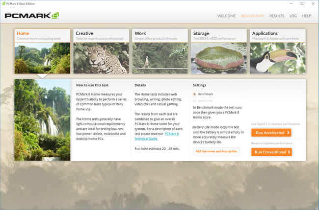Click the PCMark title bar leaf icon
Screen dimensions: 319x210
coord(3,3)
